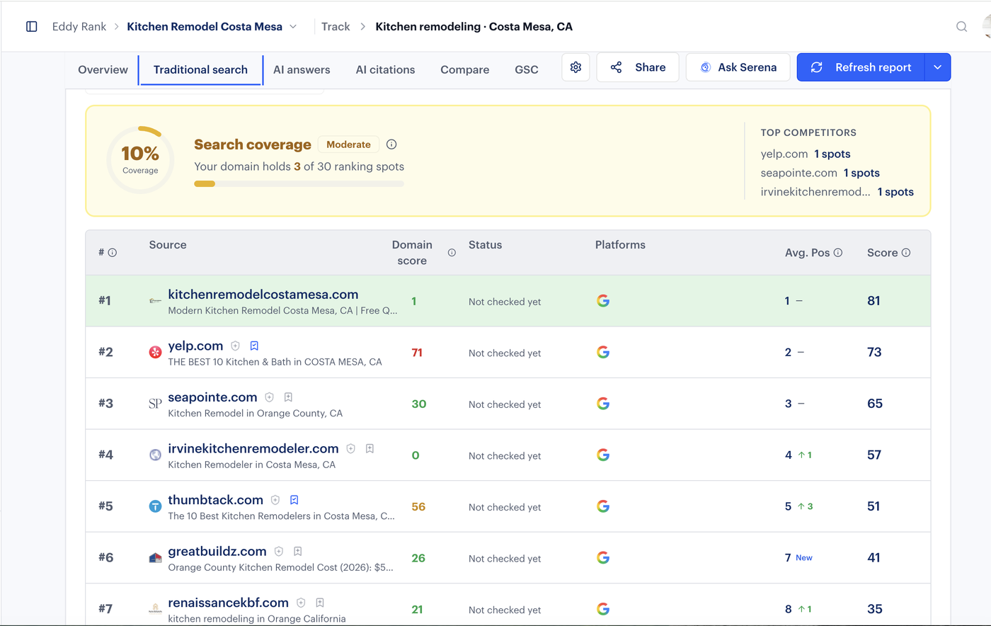
Task: Click the shield icon next to thumbtack.com
Action: [x=275, y=500]
